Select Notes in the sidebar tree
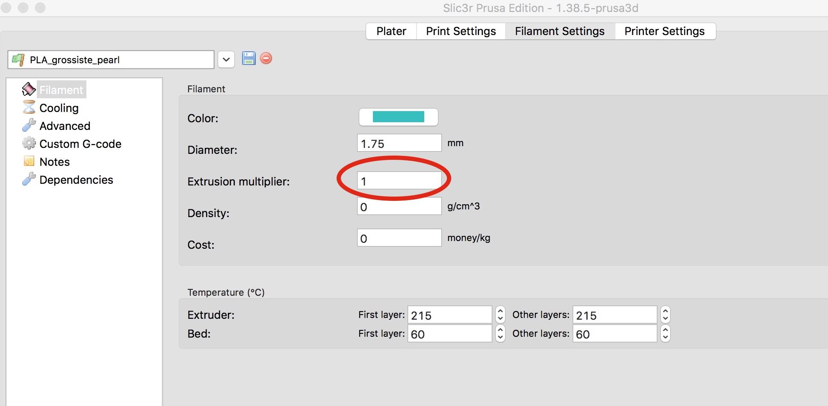 pyautogui.click(x=54, y=162)
